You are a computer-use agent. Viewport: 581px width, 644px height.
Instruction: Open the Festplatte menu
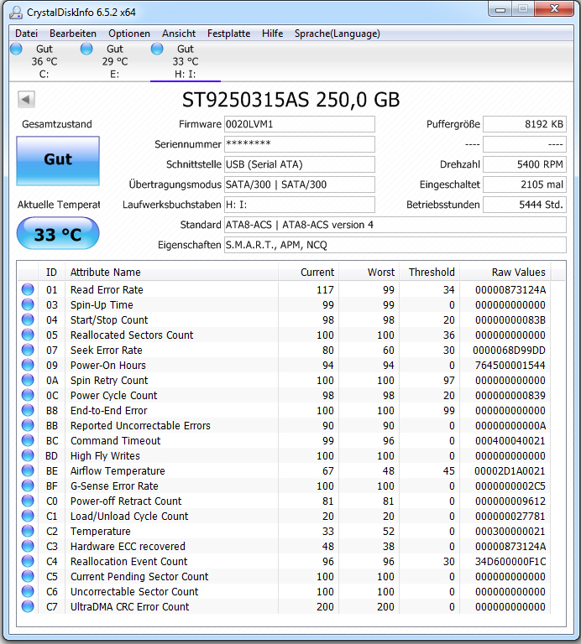[228, 34]
